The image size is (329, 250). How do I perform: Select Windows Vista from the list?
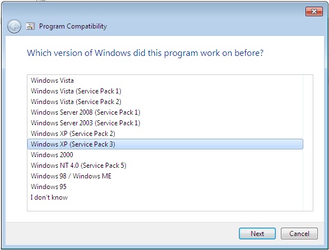coord(165,81)
